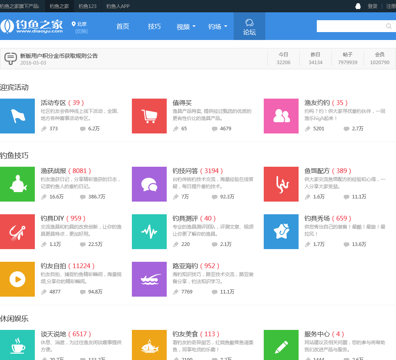Click the blue star 钓具秀场 icon
396x360 pixels.
pyautogui.click(x=281, y=232)
